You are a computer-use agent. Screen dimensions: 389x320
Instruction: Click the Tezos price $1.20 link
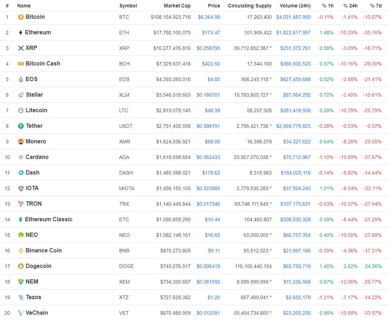pyautogui.click(x=213, y=297)
